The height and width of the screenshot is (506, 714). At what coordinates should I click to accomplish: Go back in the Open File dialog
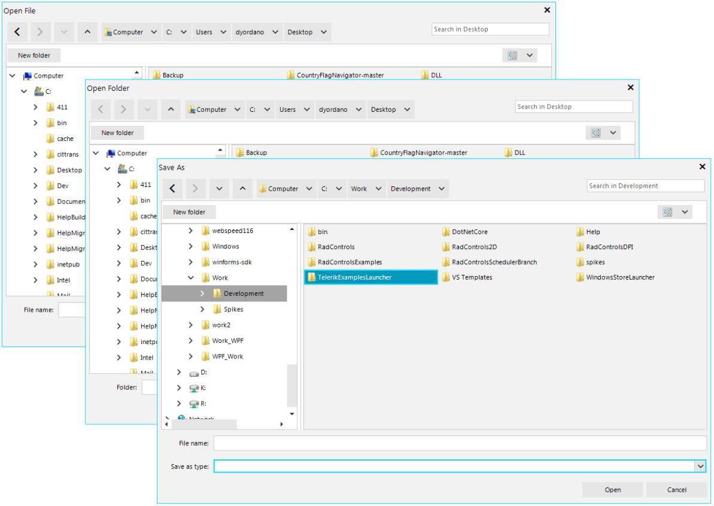tap(17, 32)
